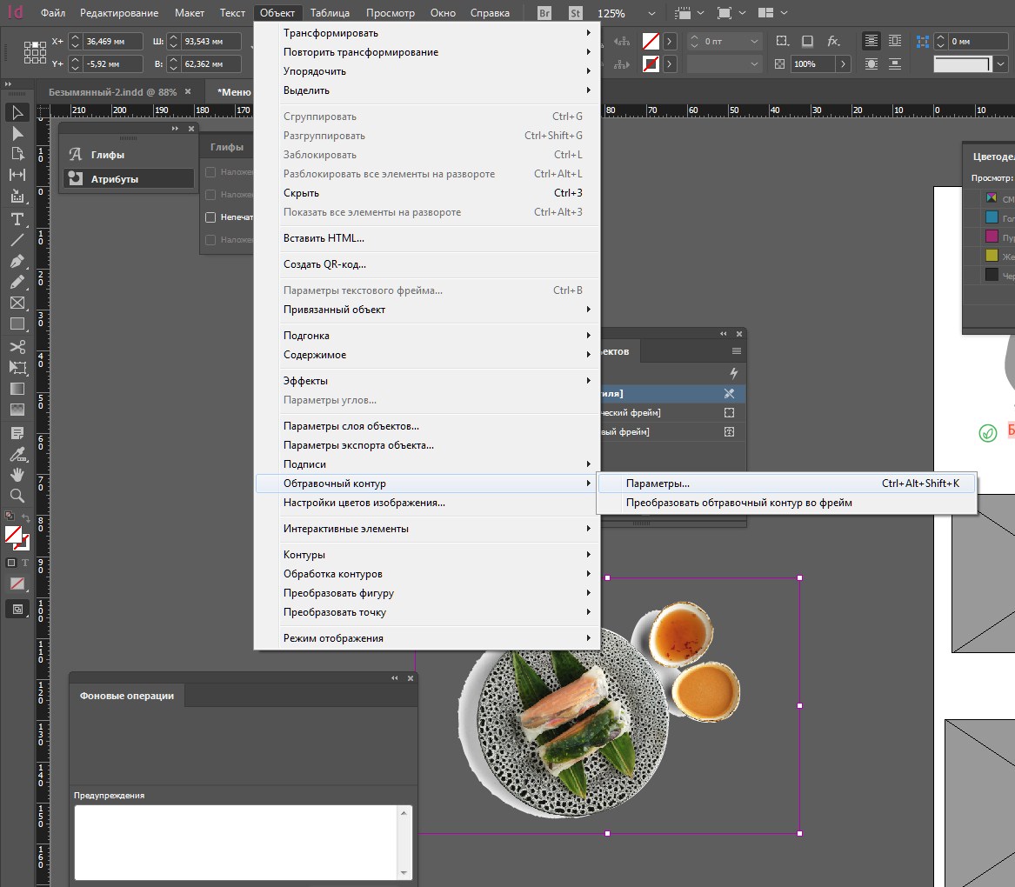Click the fx effects icon
The height and width of the screenshot is (887, 1015).
832,41
